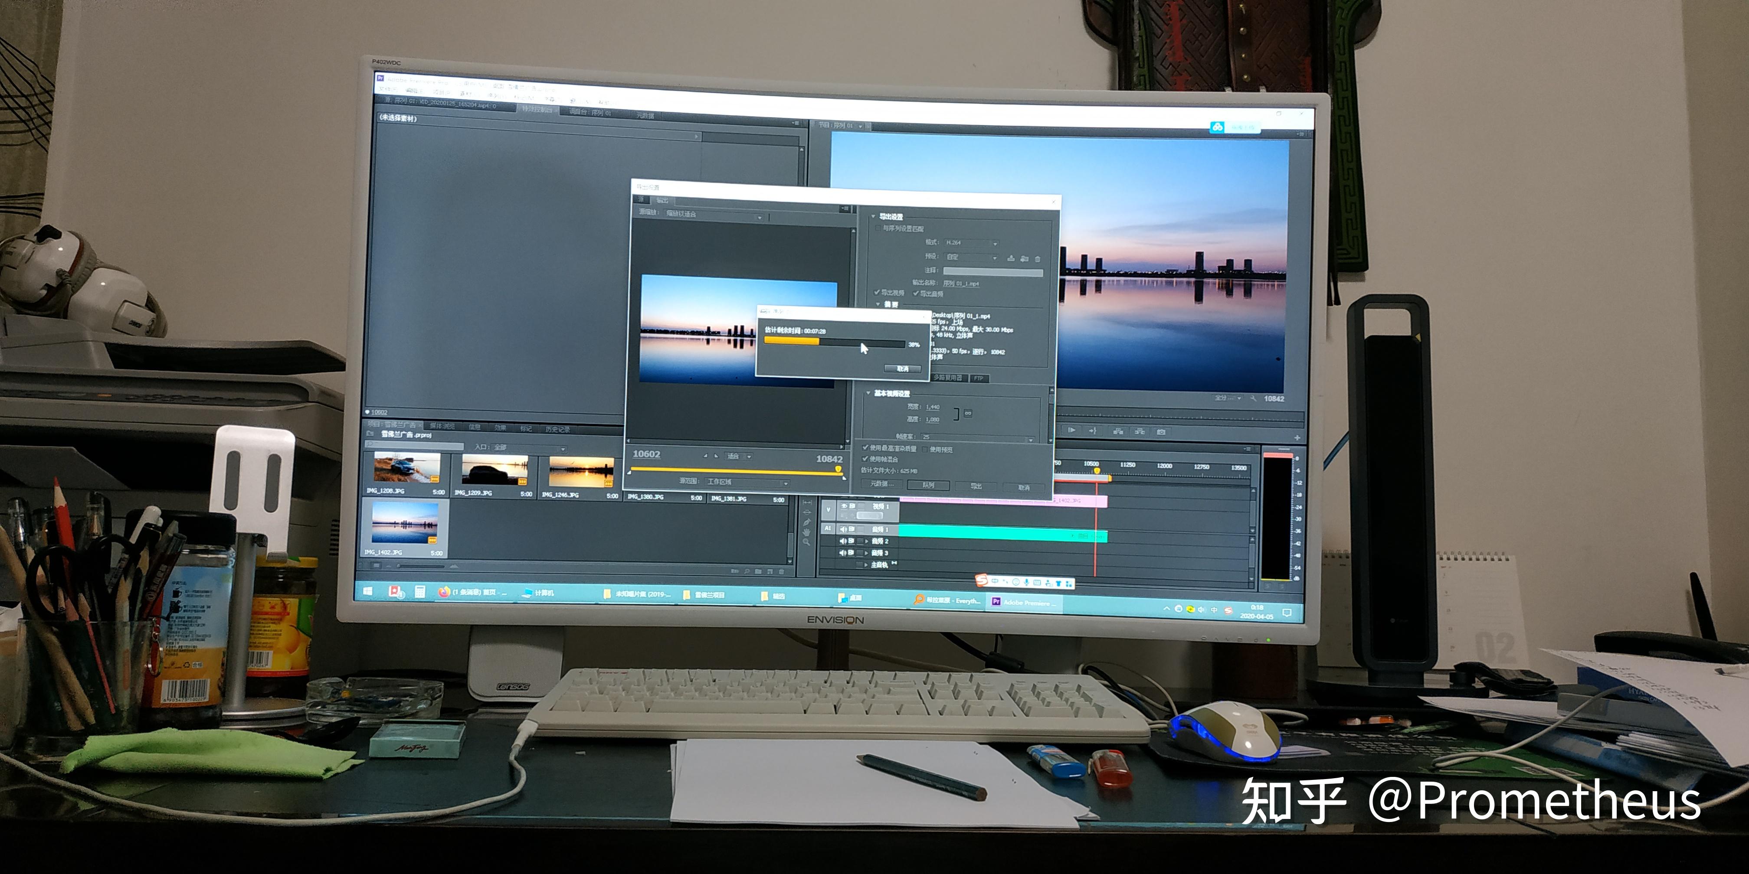Viewport: 1749px width, 874px height.
Task: Click the export frame camera icon
Action: coord(1162,431)
